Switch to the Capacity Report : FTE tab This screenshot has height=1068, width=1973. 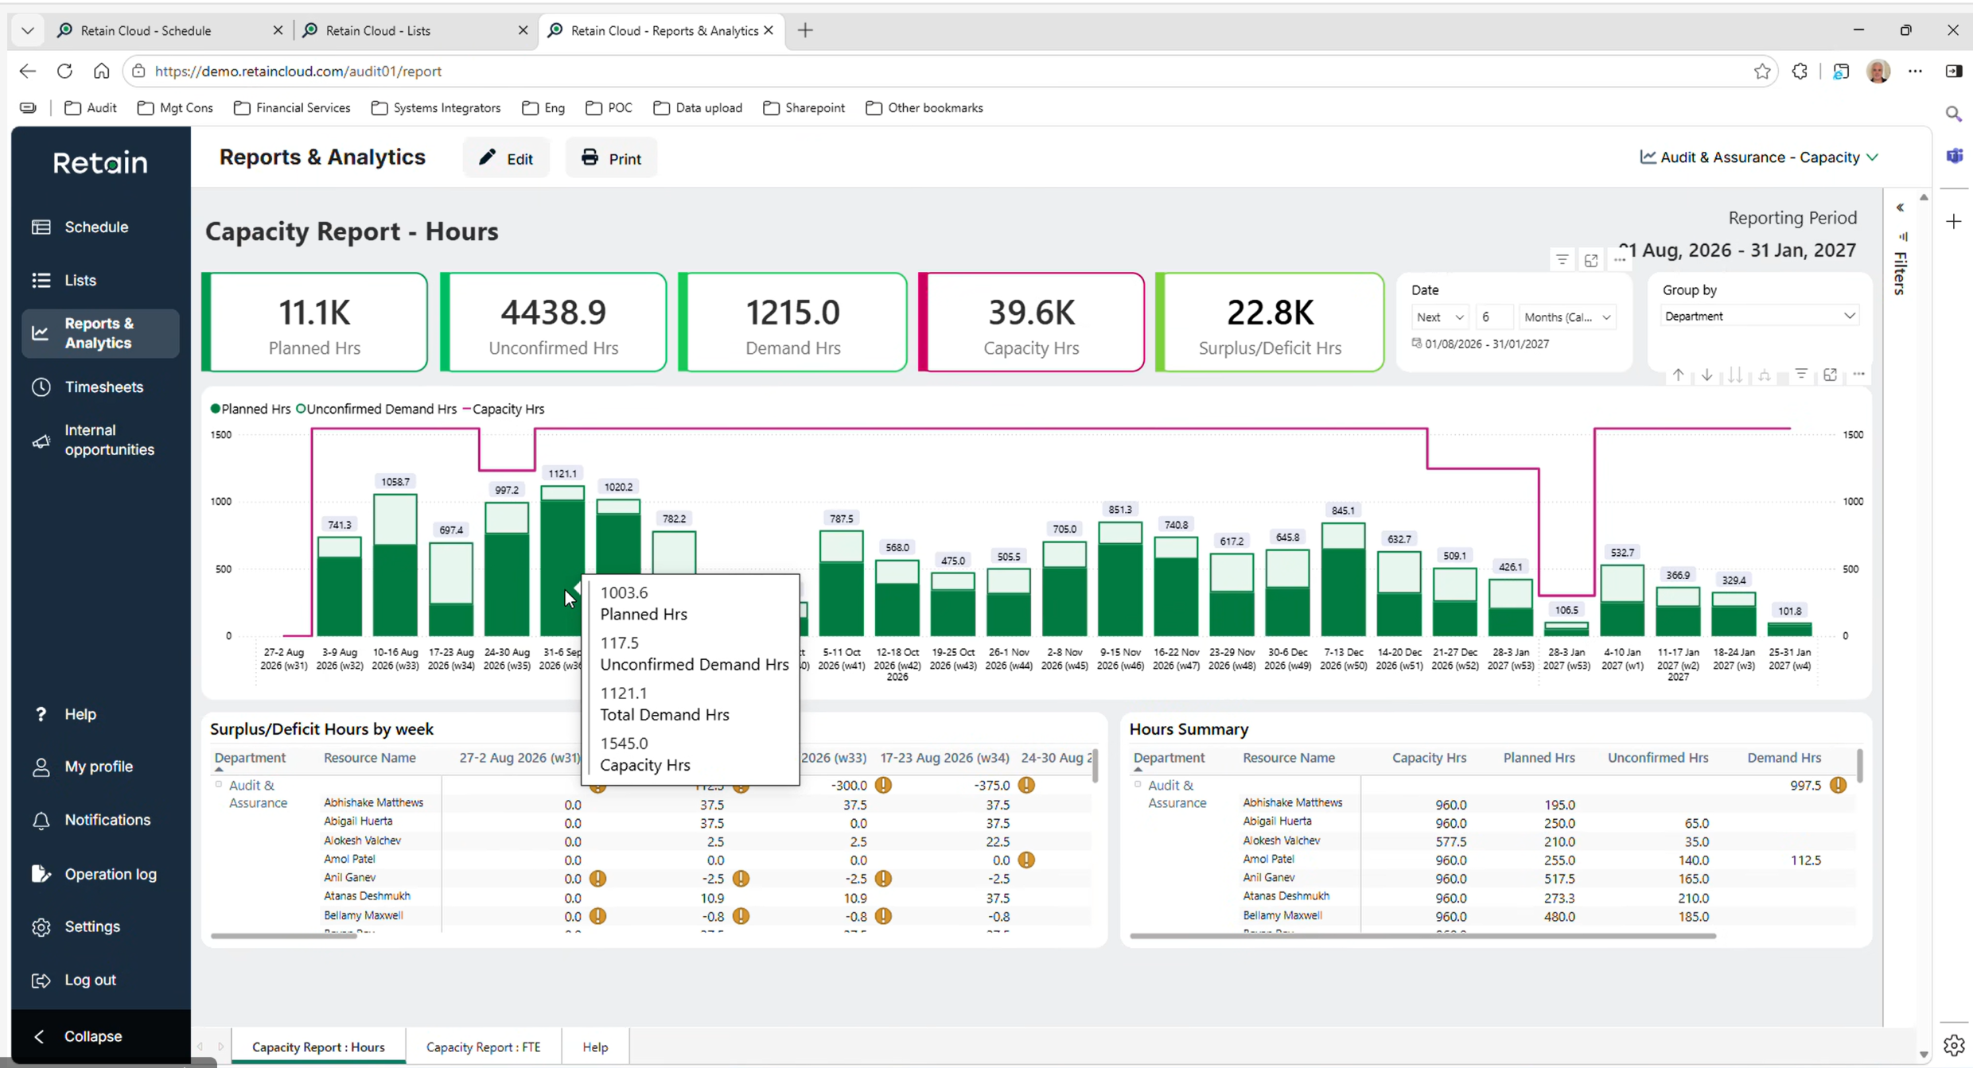coord(483,1047)
